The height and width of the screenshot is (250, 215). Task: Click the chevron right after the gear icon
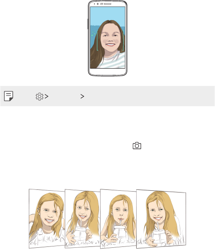coord(46,96)
